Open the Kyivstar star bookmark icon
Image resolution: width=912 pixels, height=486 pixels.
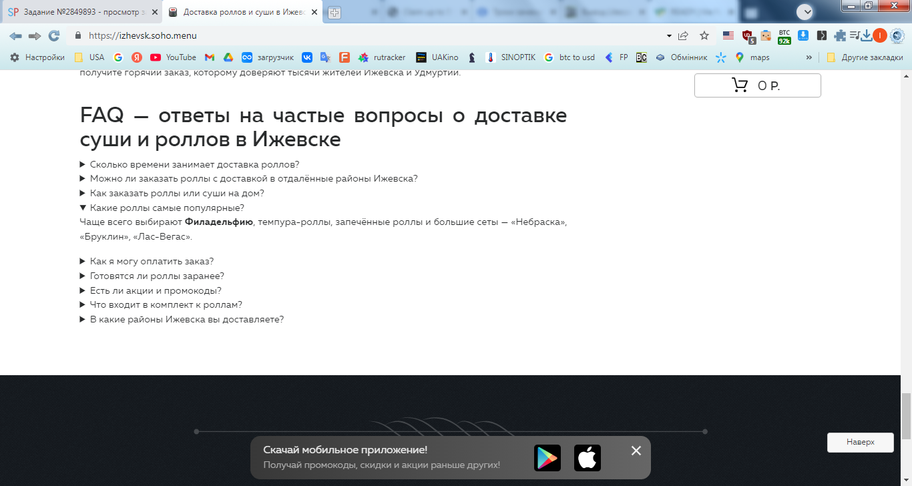pos(721,57)
